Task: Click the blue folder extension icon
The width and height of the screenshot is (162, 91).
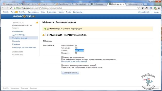Action: pos(151,8)
